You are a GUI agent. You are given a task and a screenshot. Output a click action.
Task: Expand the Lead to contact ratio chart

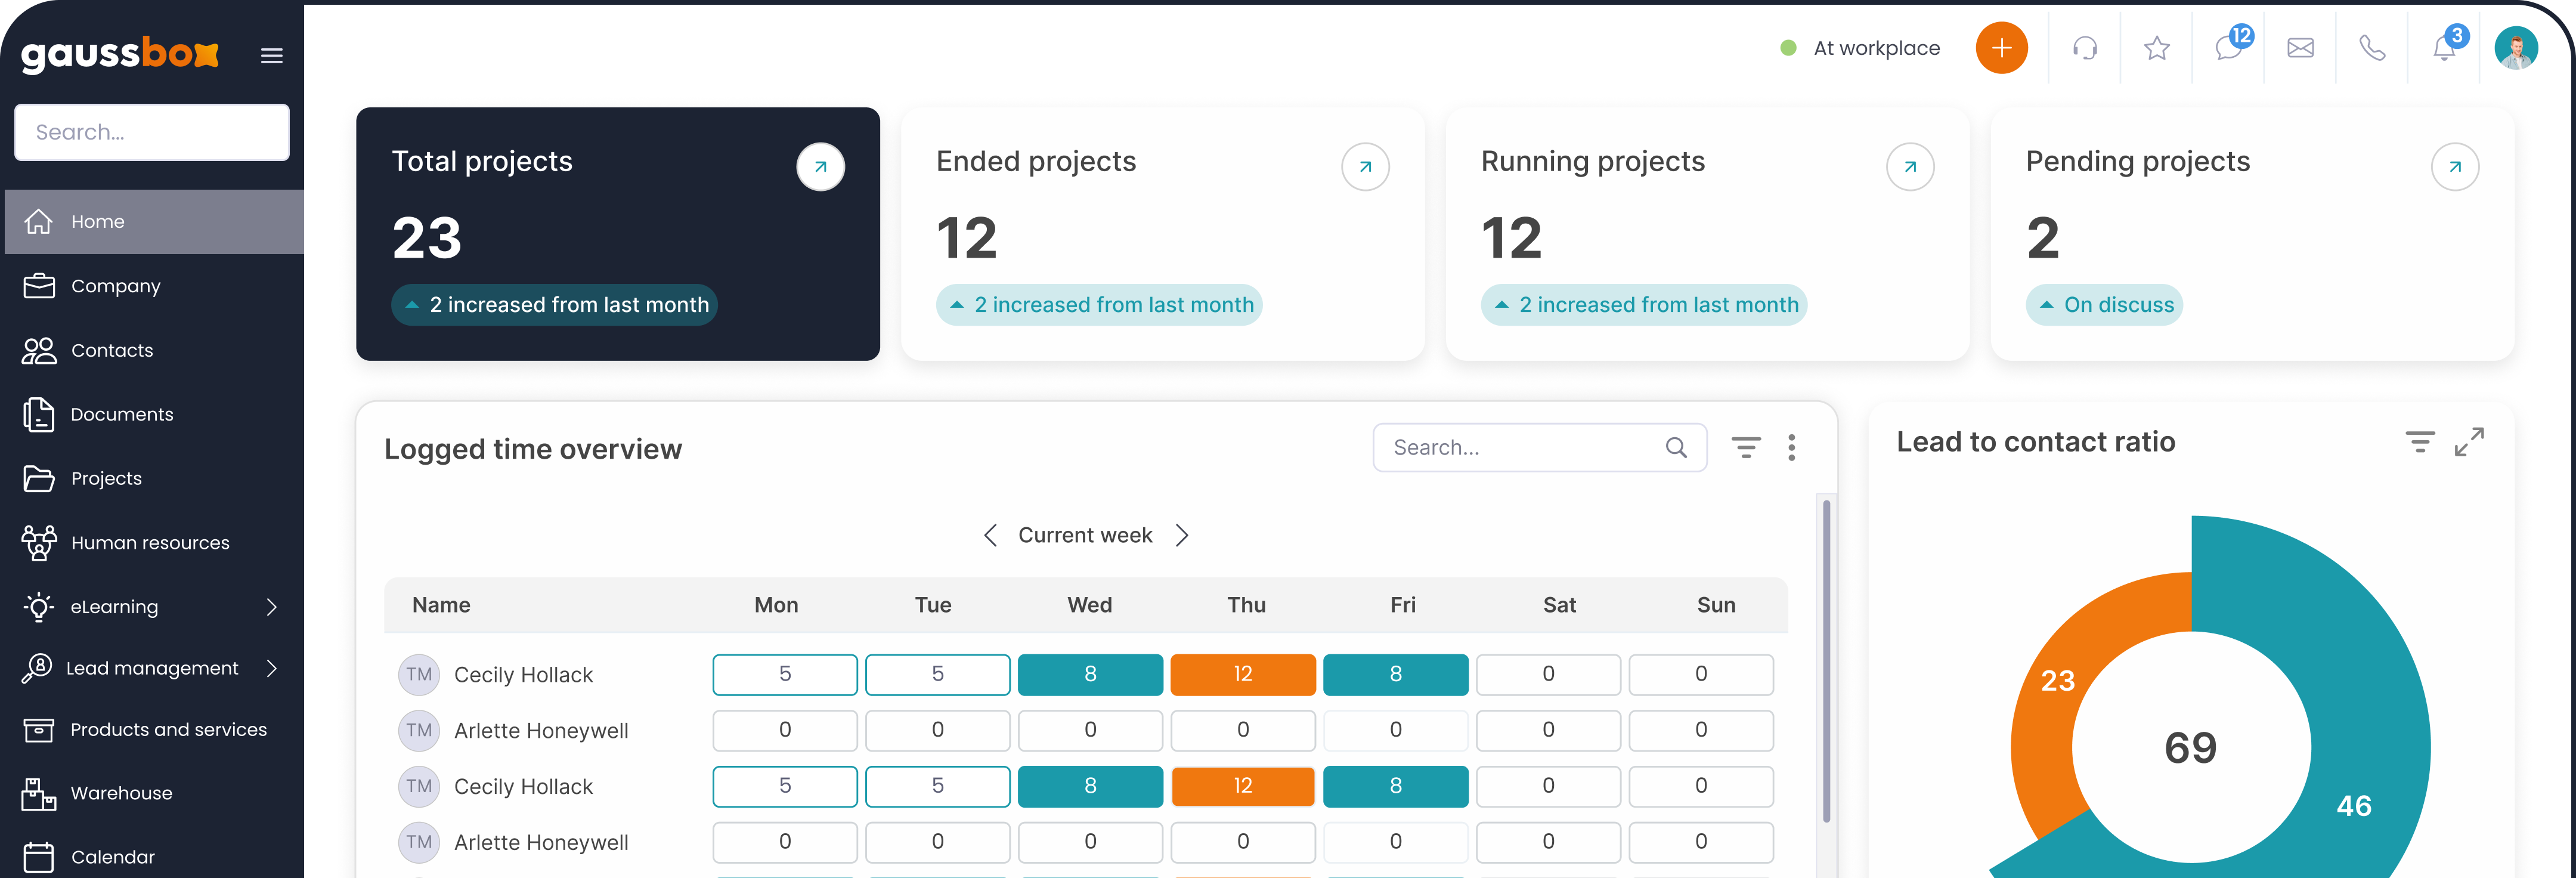2469,442
